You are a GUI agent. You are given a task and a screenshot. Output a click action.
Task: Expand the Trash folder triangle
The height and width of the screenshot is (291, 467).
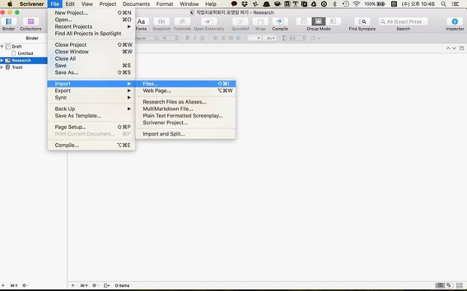[x=2, y=67]
